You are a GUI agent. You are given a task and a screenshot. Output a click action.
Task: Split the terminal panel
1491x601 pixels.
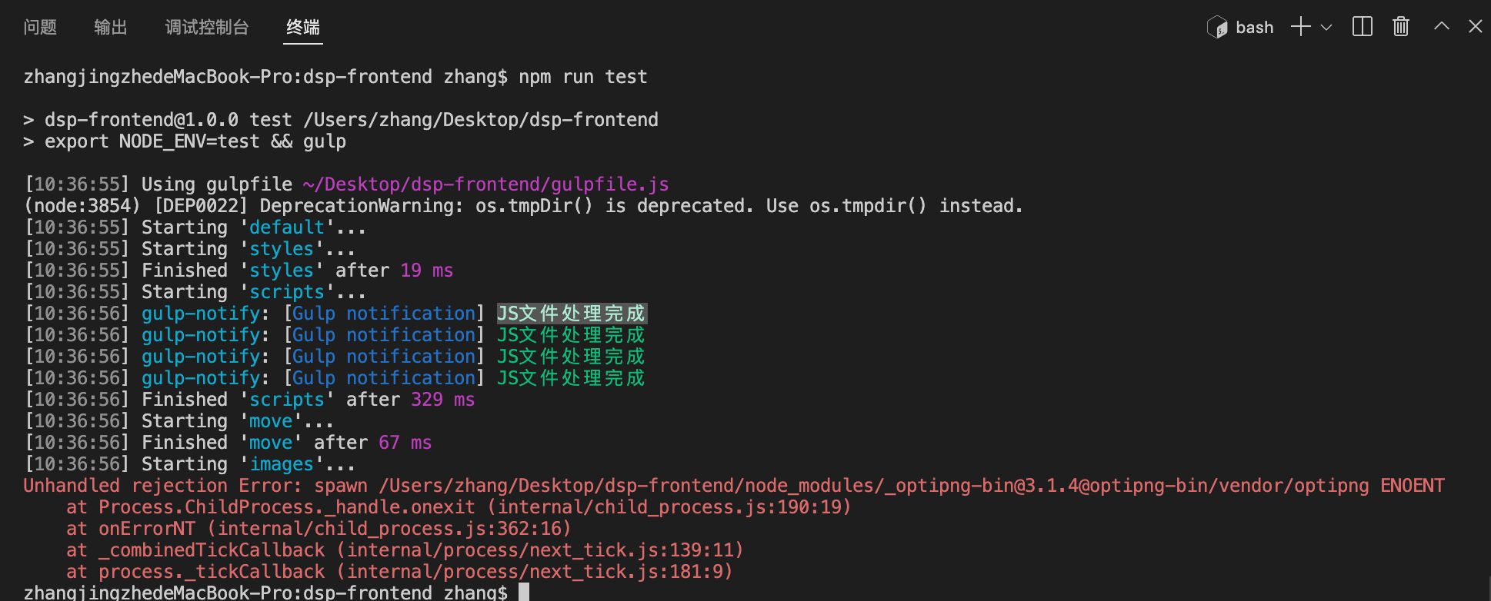pyautogui.click(x=1363, y=27)
